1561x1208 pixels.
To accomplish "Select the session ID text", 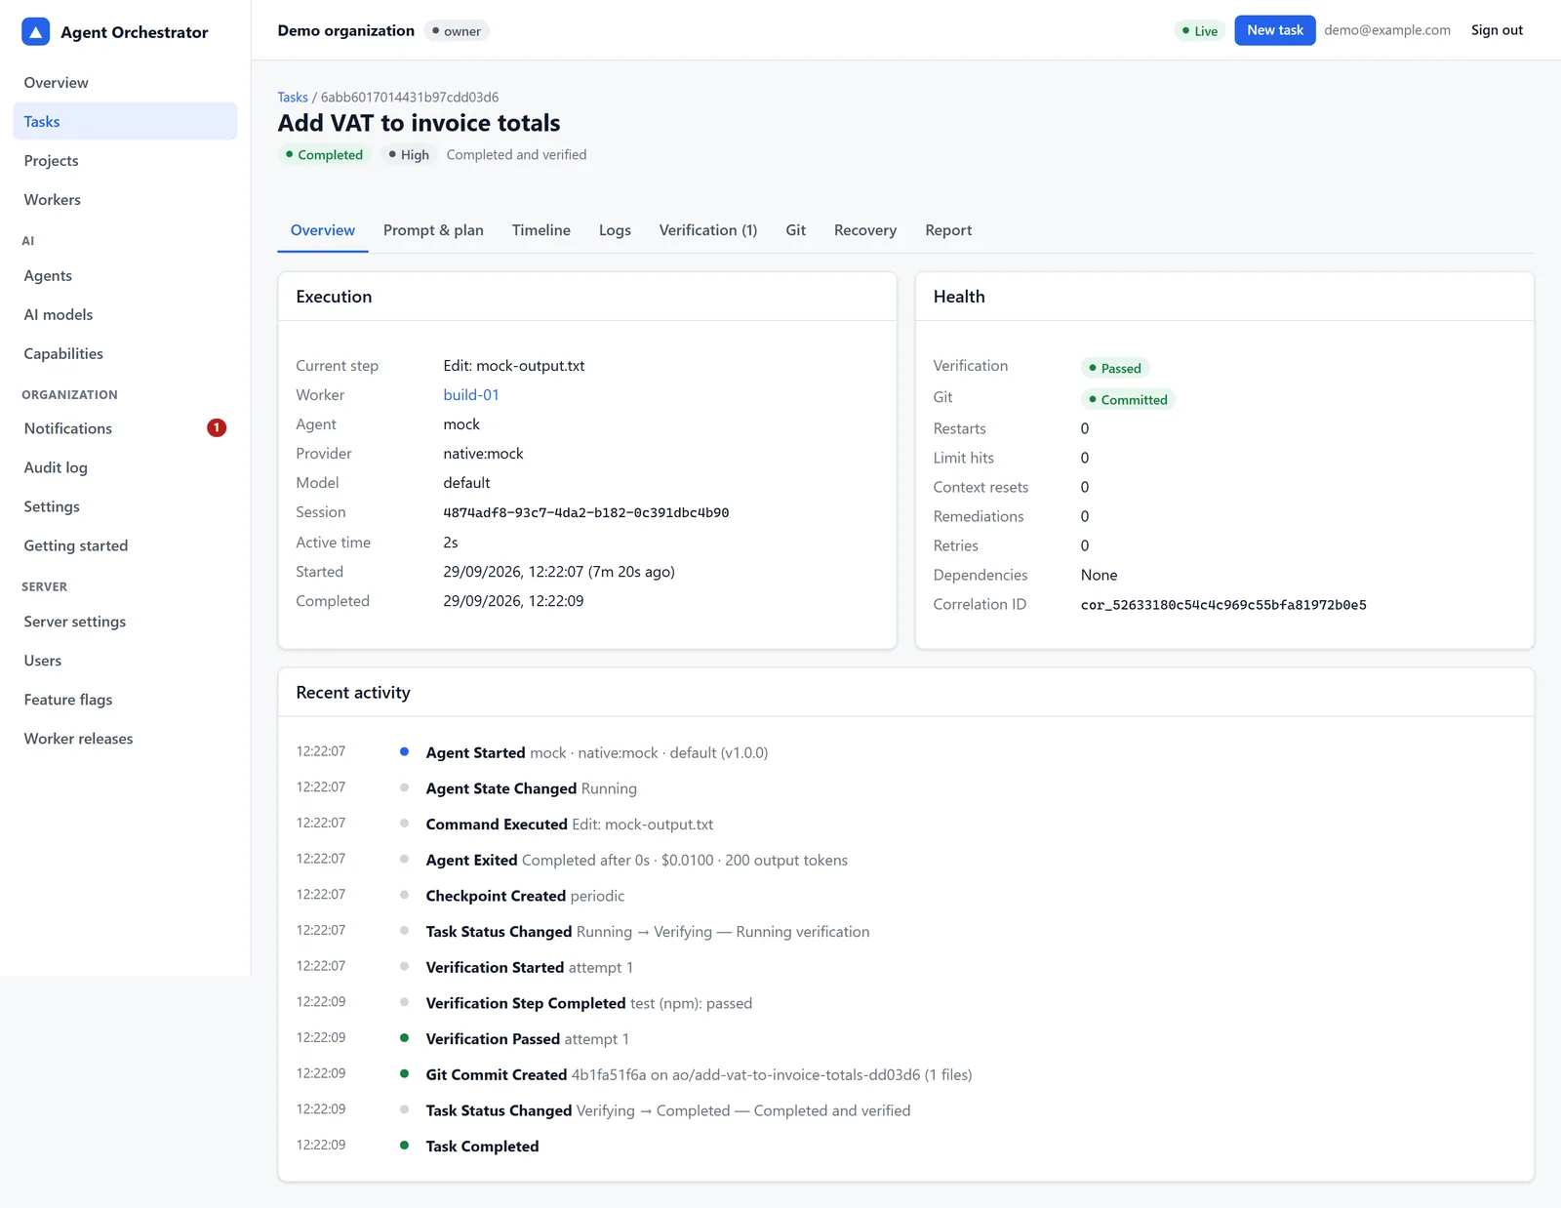I will 586,512.
